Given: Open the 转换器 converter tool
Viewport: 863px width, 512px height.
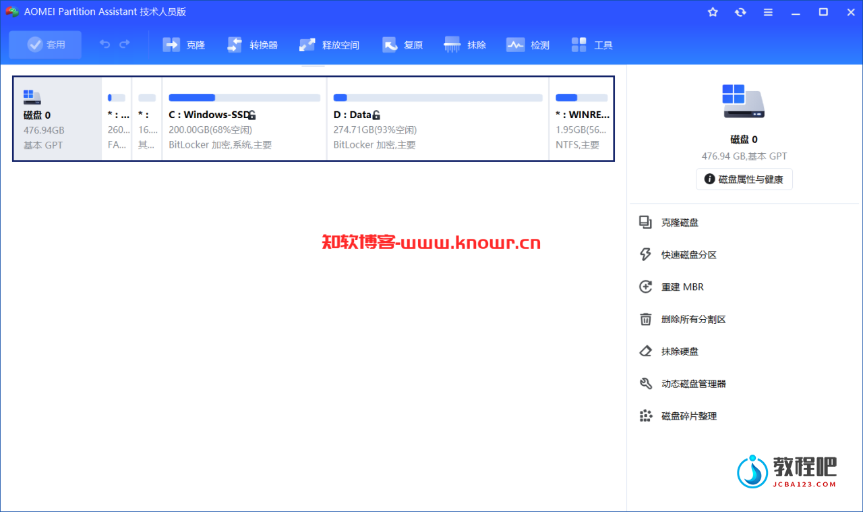Looking at the screenshot, I should (252, 45).
